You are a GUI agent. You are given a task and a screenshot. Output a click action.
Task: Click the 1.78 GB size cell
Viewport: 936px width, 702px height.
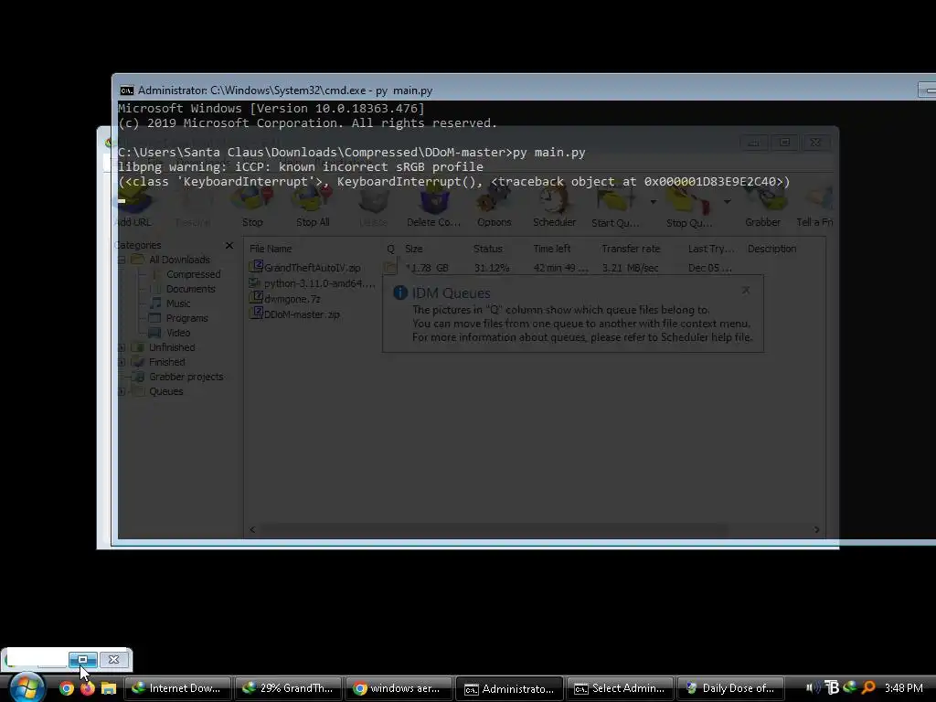click(x=428, y=268)
